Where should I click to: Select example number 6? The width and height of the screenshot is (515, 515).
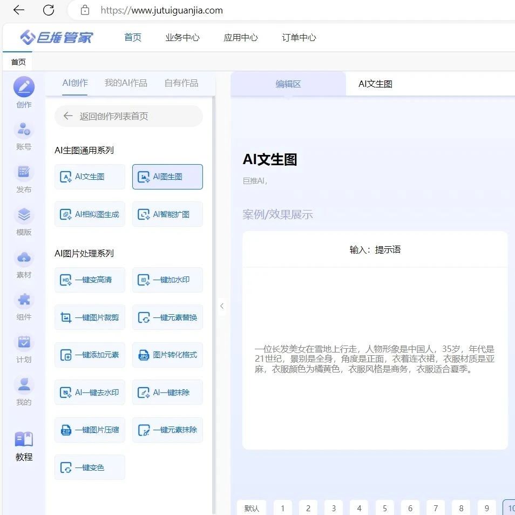pyautogui.click(x=410, y=508)
